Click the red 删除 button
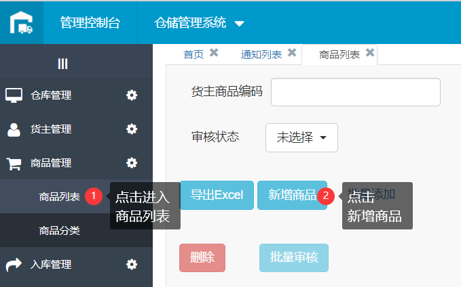461x287 pixels. point(202,258)
